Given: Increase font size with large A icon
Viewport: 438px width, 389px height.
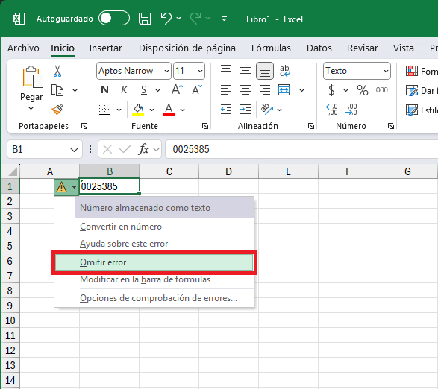Looking at the screenshot, I should (x=177, y=90).
